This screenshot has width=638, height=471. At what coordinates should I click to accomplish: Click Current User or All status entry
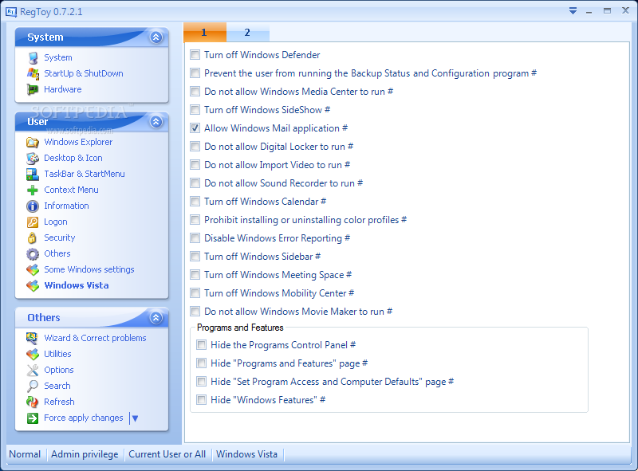167,454
